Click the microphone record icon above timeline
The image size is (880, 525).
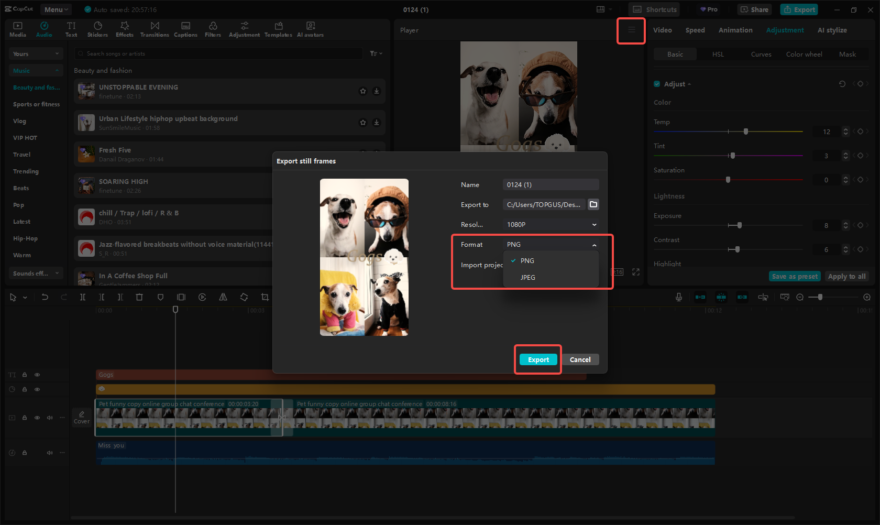678,297
